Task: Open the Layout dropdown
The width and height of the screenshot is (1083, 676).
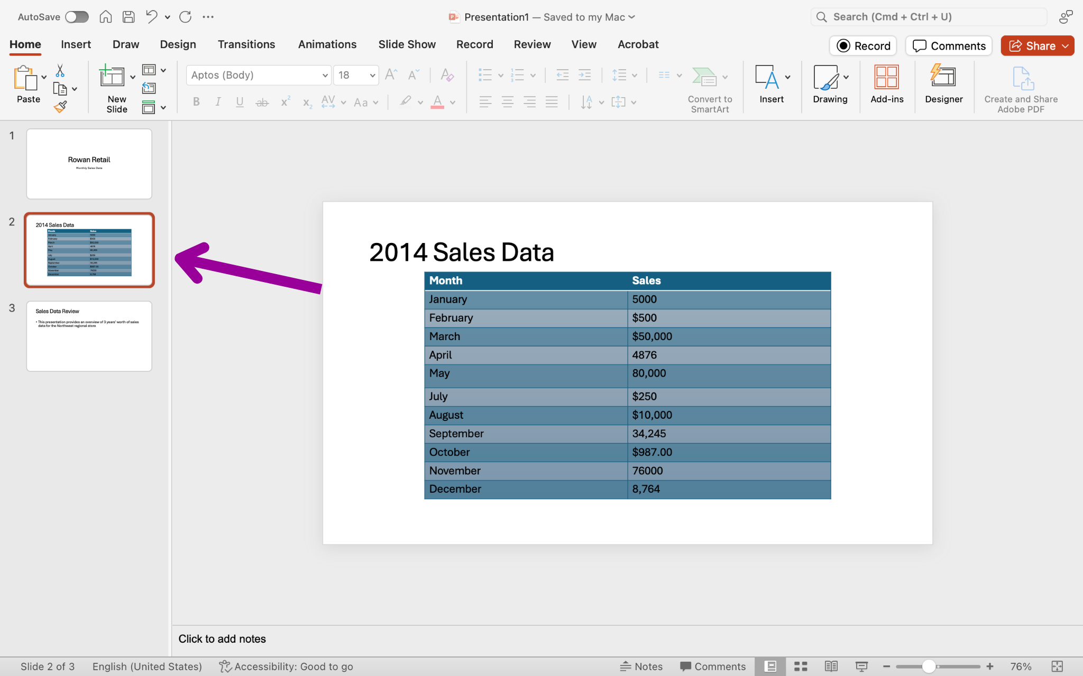Action: 154,70
